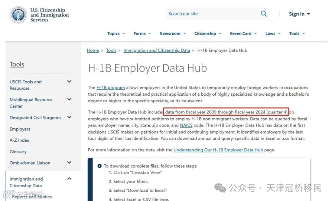Open the Forms menu
This screenshot has width=332, height=201.
tap(142, 33)
